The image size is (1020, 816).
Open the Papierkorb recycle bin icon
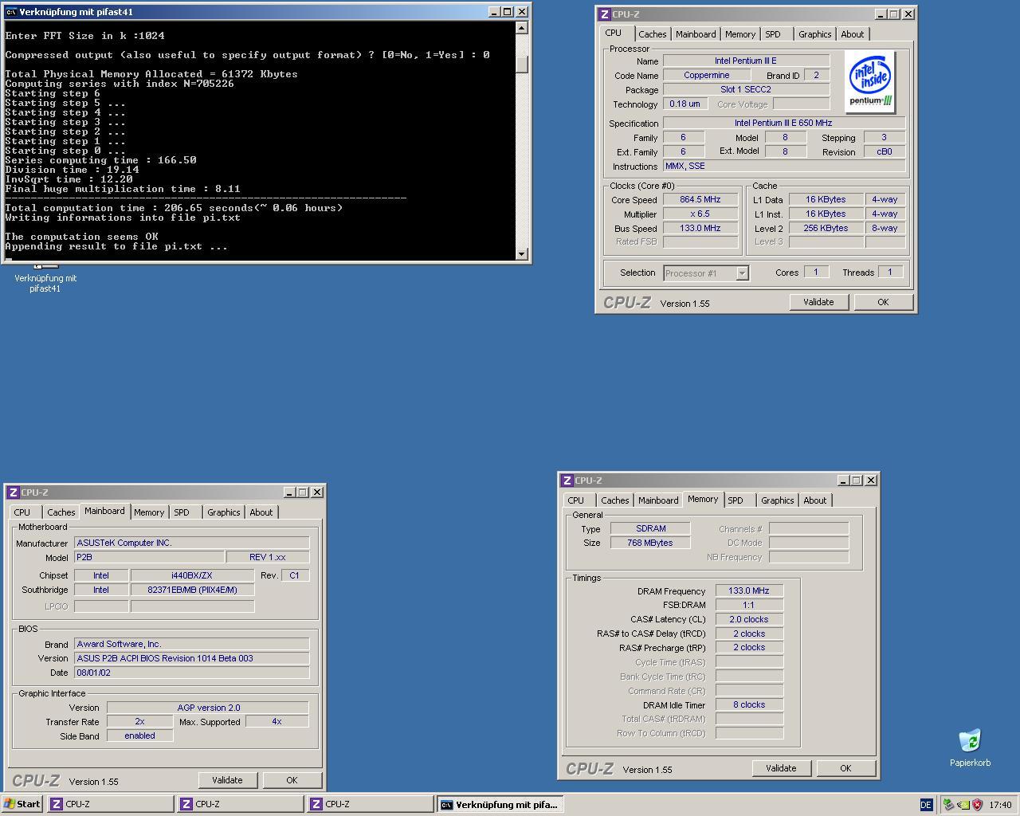coord(970,747)
